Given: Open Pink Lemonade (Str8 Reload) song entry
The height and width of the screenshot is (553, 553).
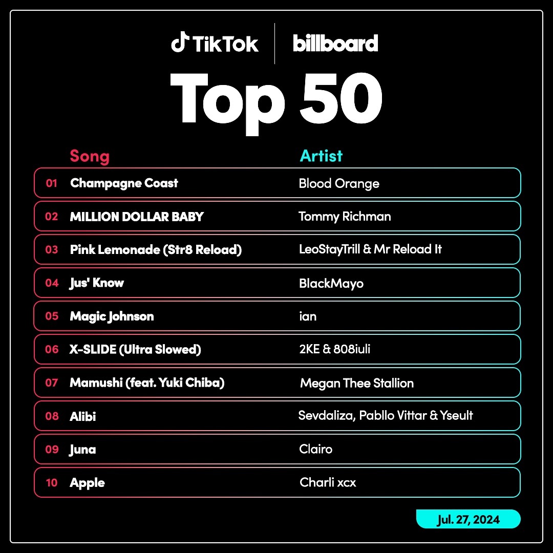Looking at the screenshot, I should (156, 250).
